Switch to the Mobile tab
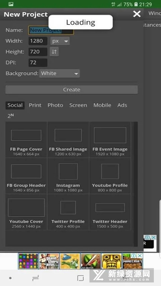161x286 pixels. point(102,105)
